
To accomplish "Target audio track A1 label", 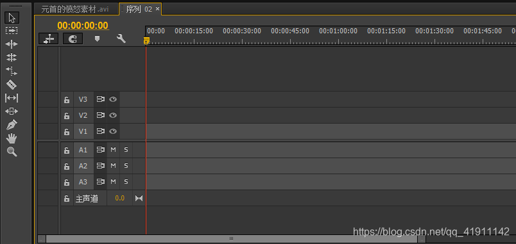I will 83,150.
